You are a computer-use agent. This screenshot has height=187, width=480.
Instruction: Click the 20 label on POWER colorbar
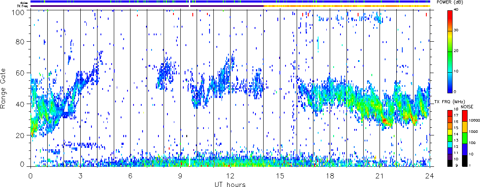point(457,52)
